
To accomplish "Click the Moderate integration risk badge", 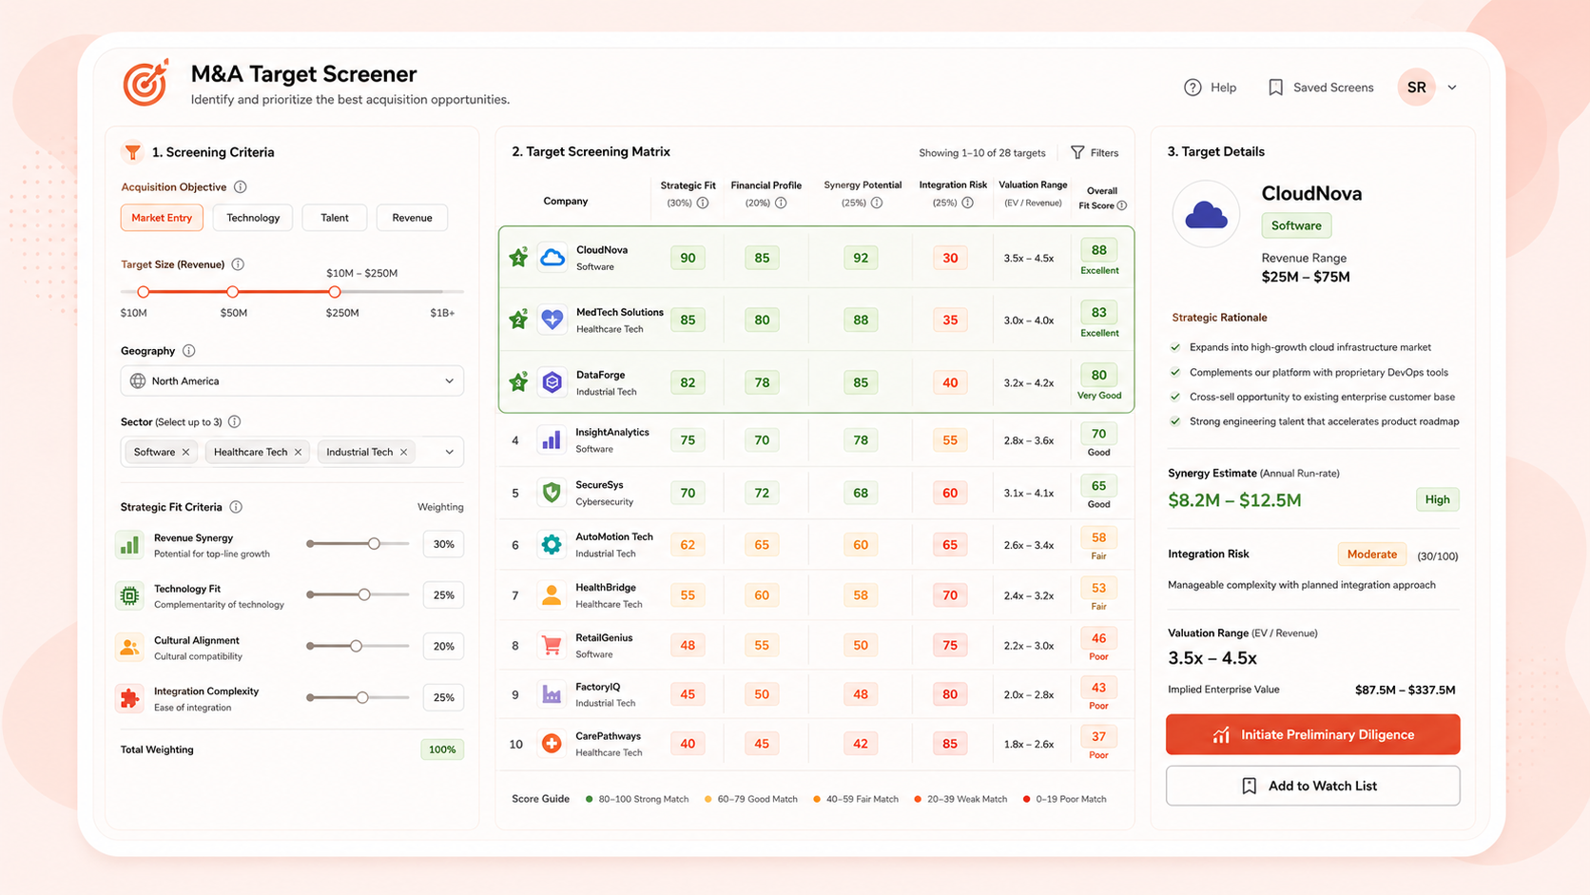I will (x=1372, y=555).
